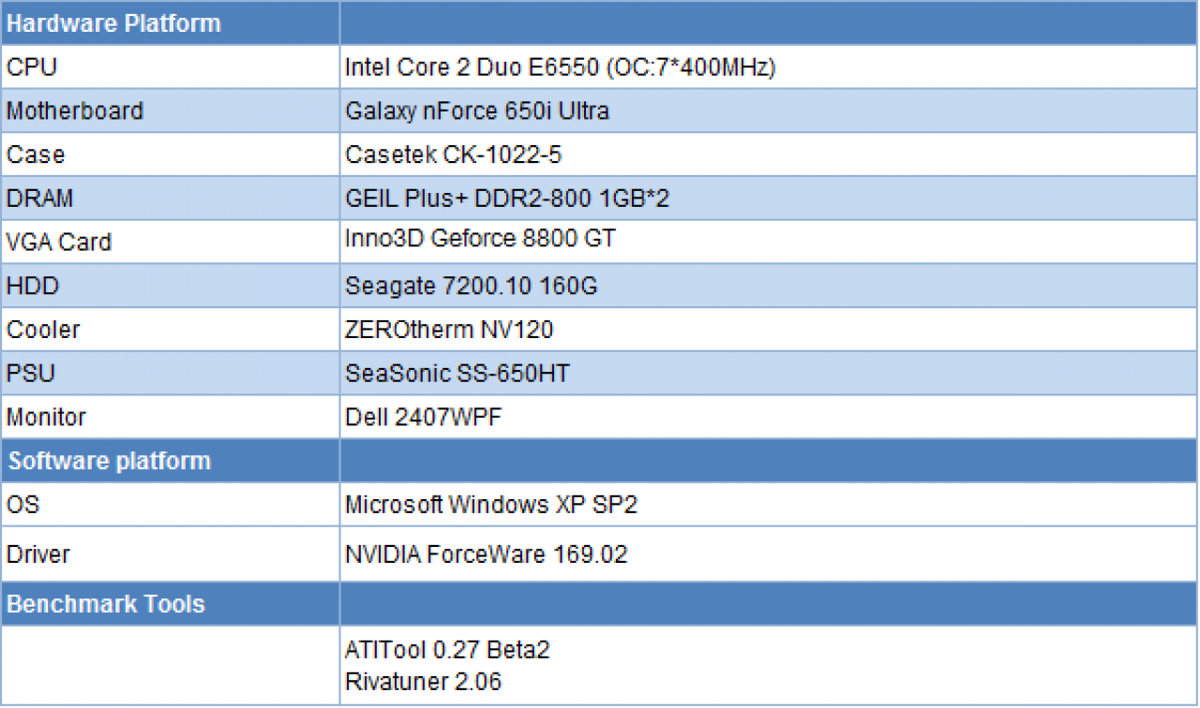1200x708 pixels.
Task: Click Galaxy nForce 650i Ultra value
Action: pyautogui.click(x=477, y=111)
